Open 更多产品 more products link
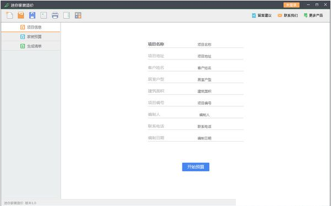 [313, 15]
